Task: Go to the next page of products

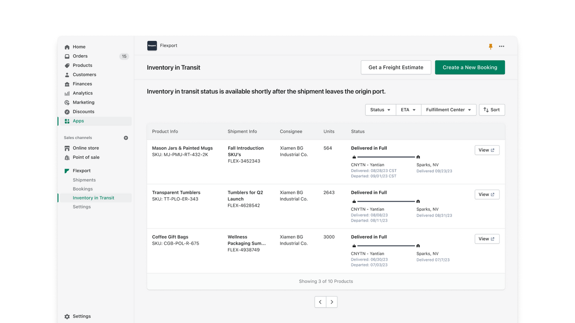Action: coord(332,301)
